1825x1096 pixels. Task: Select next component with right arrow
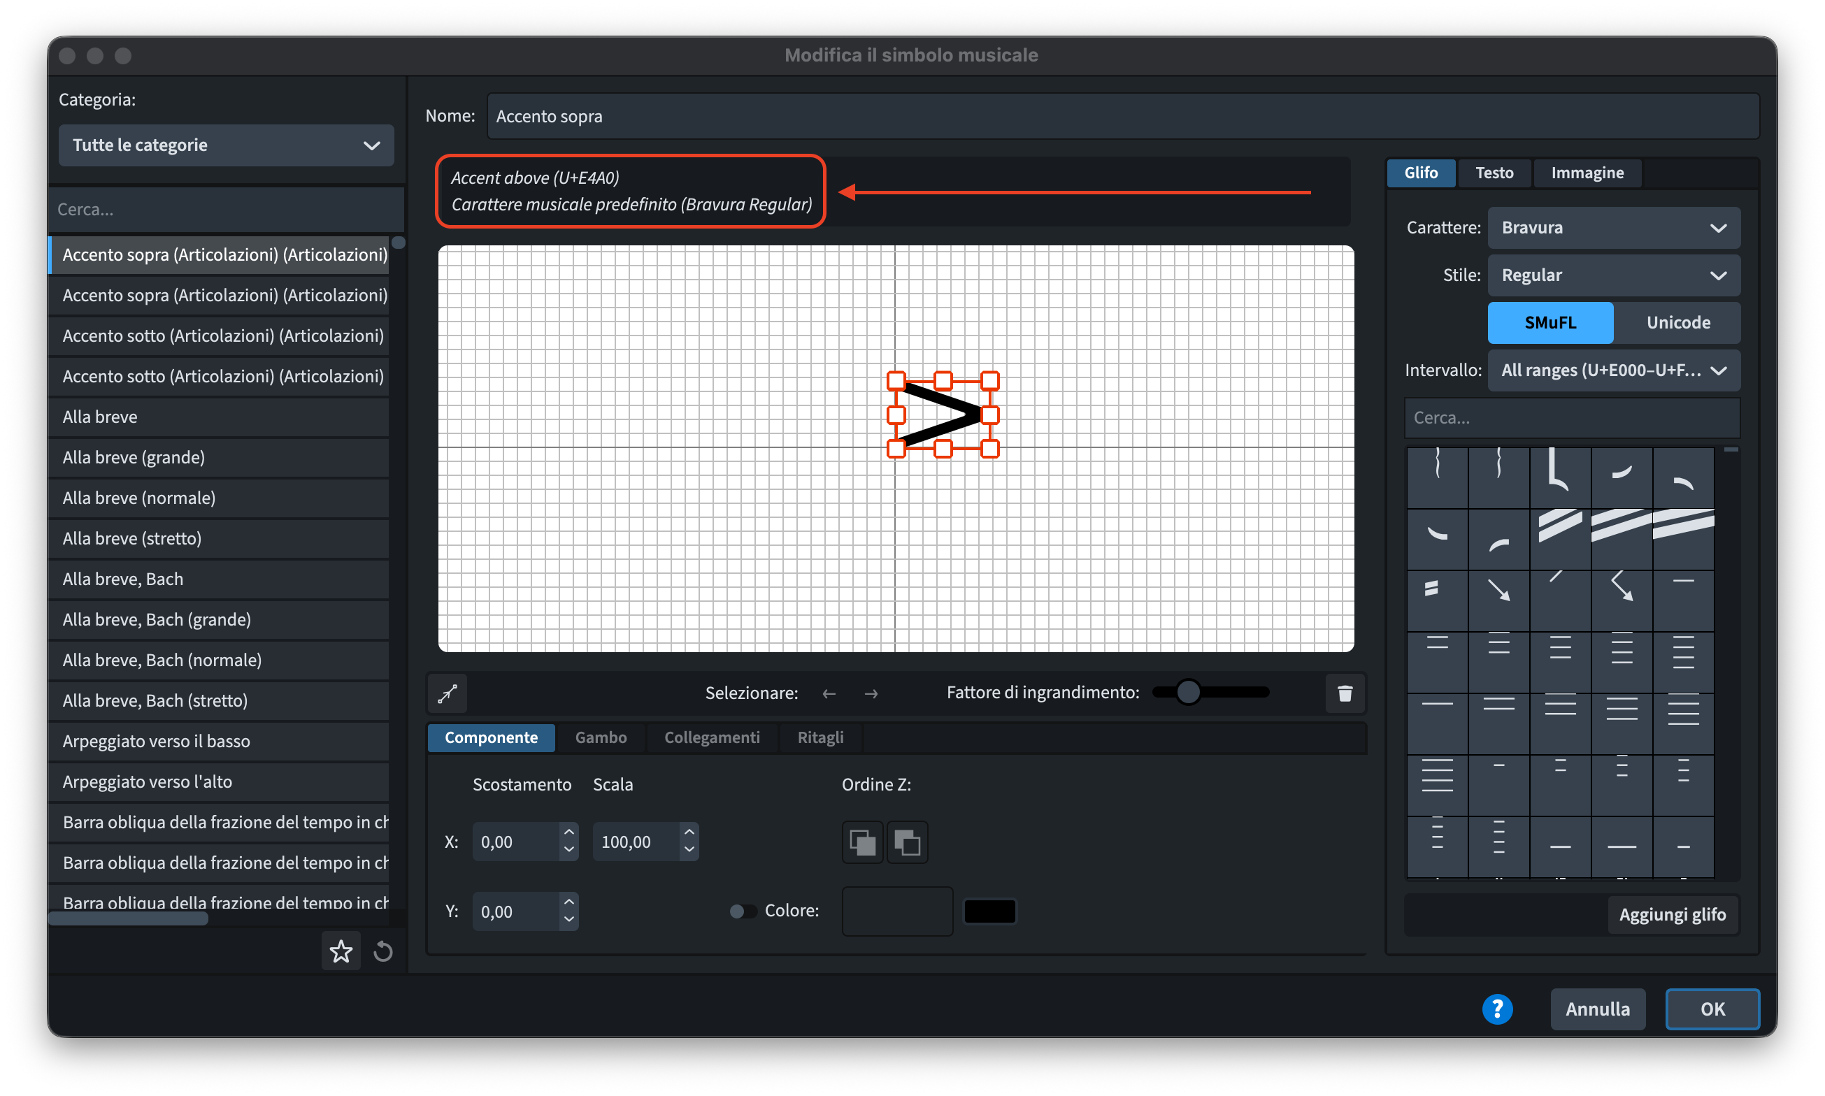point(871,693)
